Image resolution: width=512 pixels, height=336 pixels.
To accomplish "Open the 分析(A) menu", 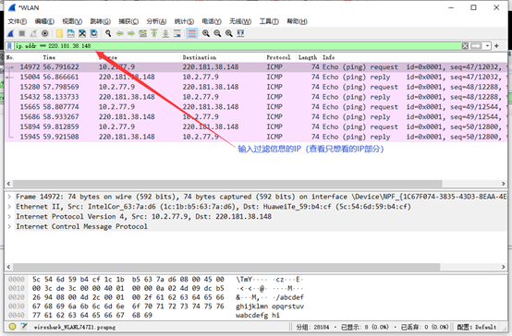I will pos(156,21).
